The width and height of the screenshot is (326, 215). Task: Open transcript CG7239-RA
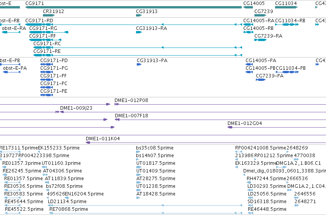269,36
